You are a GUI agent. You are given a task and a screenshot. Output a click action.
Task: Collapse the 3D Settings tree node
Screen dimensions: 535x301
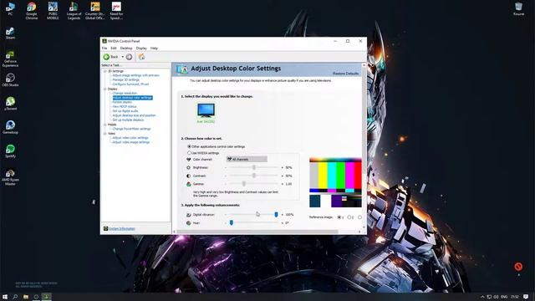[x=105, y=71]
